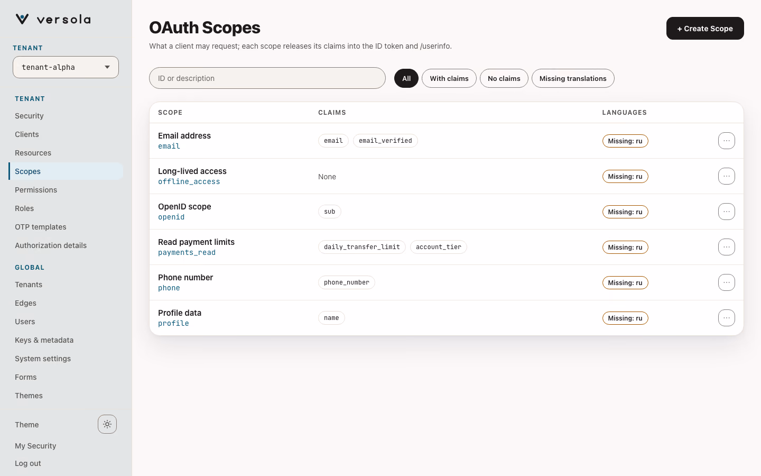Screen dimensions: 761x476
Task: Click the email_verified claim tag
Action: click(x=385, y=141)
